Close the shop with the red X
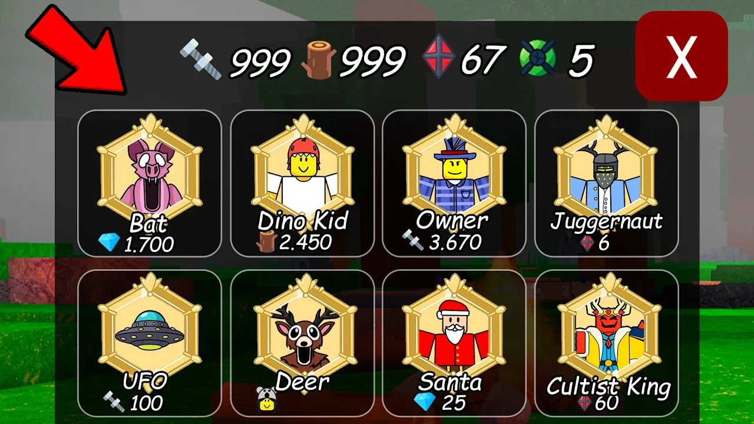 pyautogui.click(x=682, y=57)
